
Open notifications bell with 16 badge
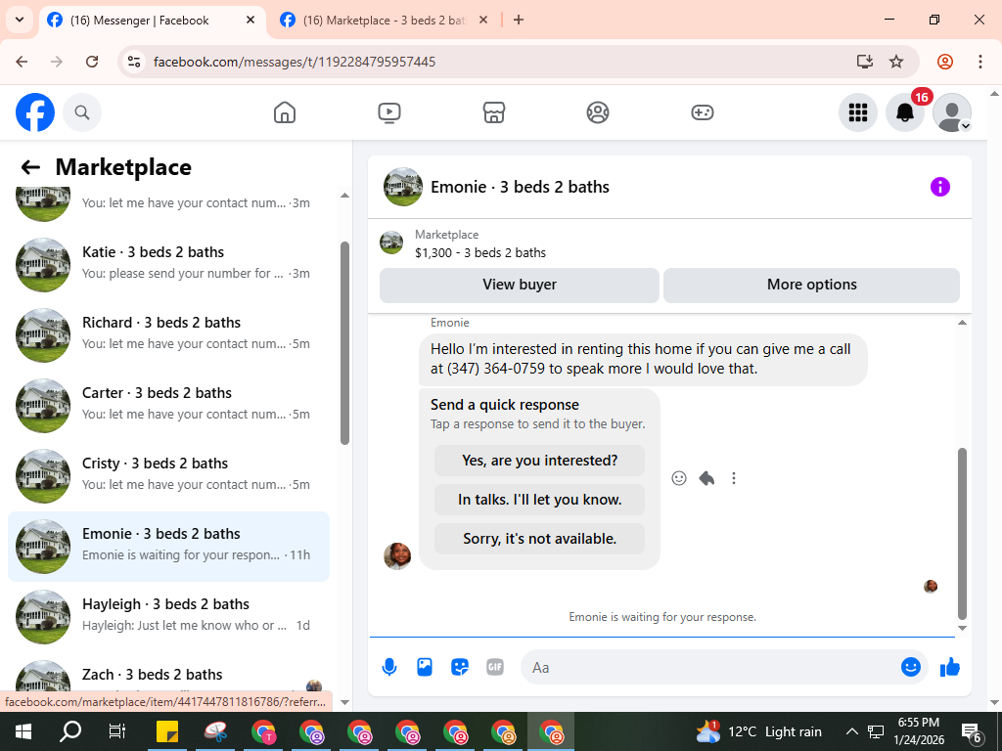905,112
